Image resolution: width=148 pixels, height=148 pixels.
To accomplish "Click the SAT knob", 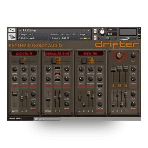I will click(133, 55).
